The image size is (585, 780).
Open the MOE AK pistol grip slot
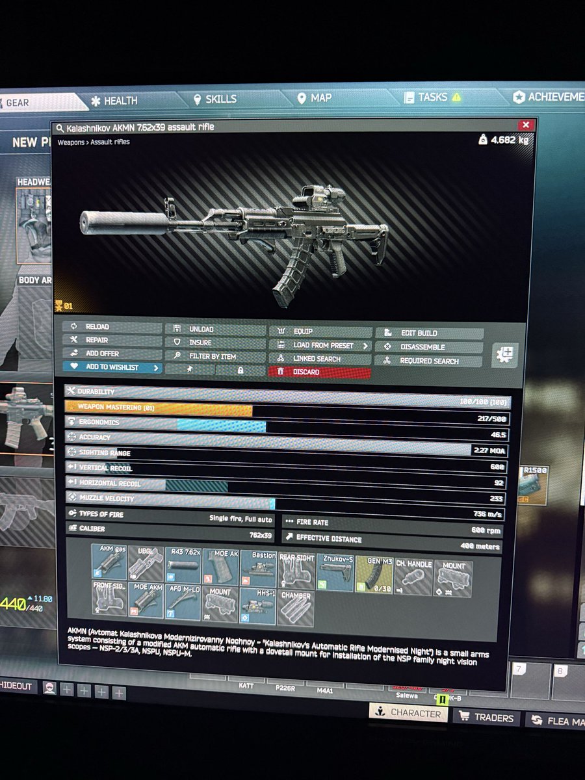click(x=220, y=567)
